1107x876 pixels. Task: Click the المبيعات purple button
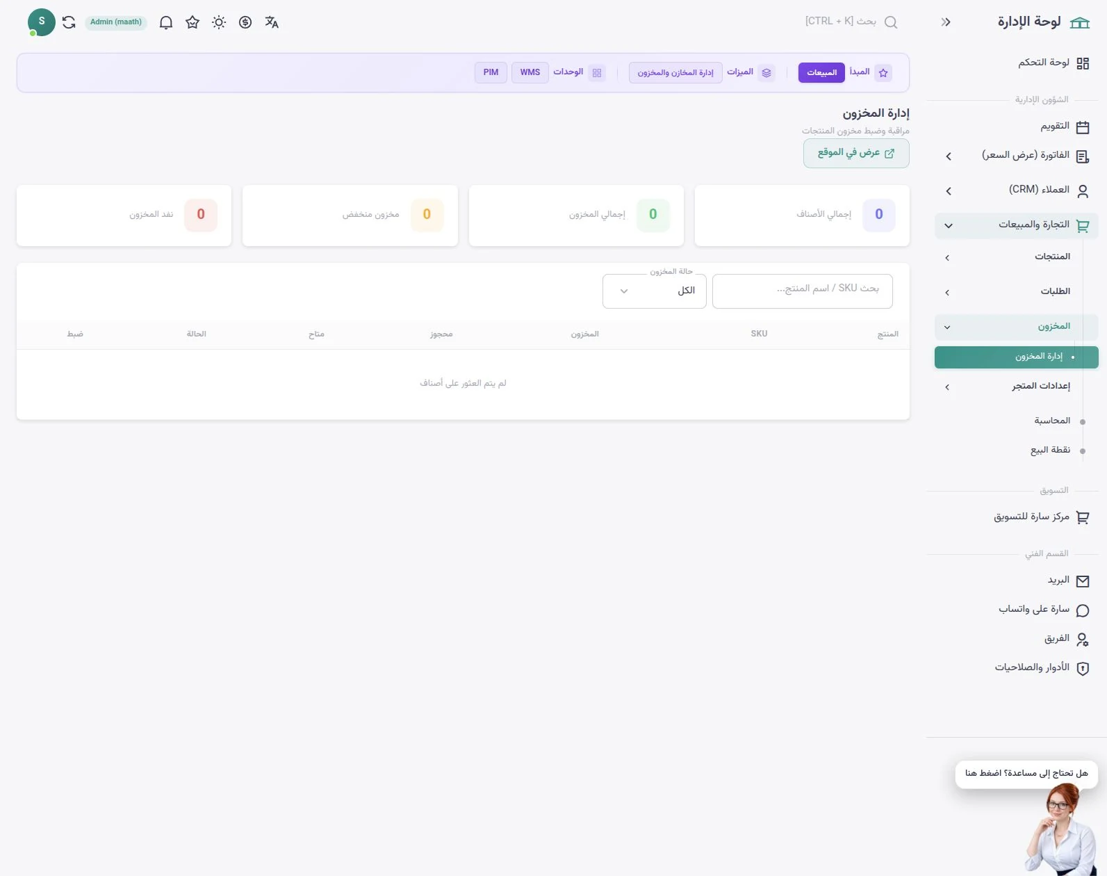point(821,72)
